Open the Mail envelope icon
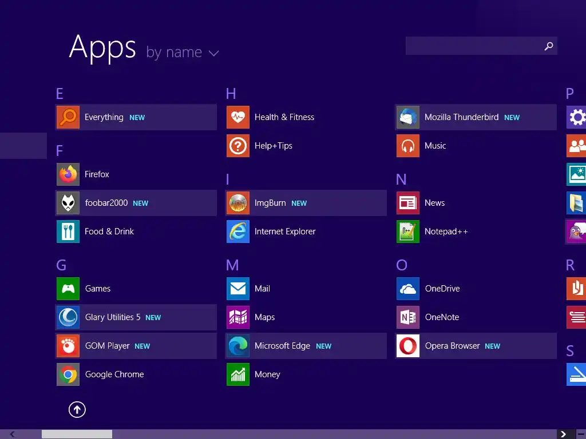The height and width of the screenshot is (439, 586). (x=238, y=289)
